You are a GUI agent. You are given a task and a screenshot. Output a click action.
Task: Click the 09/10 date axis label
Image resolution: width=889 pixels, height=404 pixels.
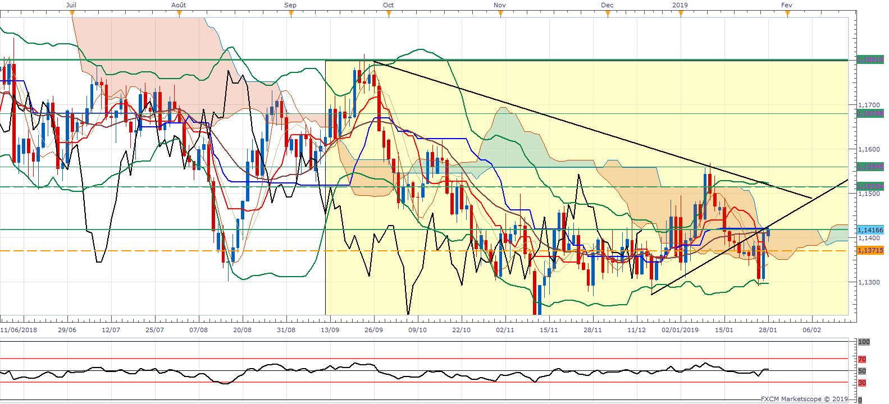pyautogui.click(x=417, y=330)
